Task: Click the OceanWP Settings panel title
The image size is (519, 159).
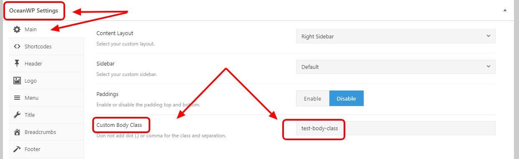Action: [x=33, y=10]
